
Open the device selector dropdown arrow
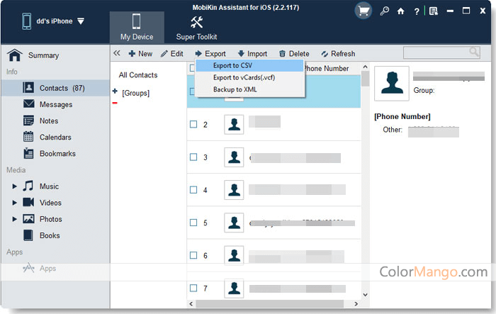tap(81, 21)
